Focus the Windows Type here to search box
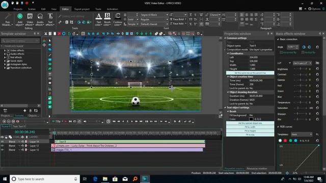The height and width of the screenshot is (183, 326). coord(45,179)
